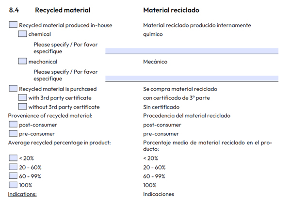Check 'Recycled material produced in-house' box
Screen dimensions: 291x205
click(13, 25)
